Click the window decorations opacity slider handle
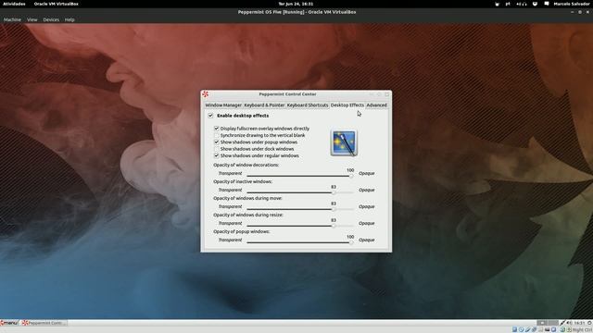The height and width of the screenshot is (333, 593). click(351, 176)
